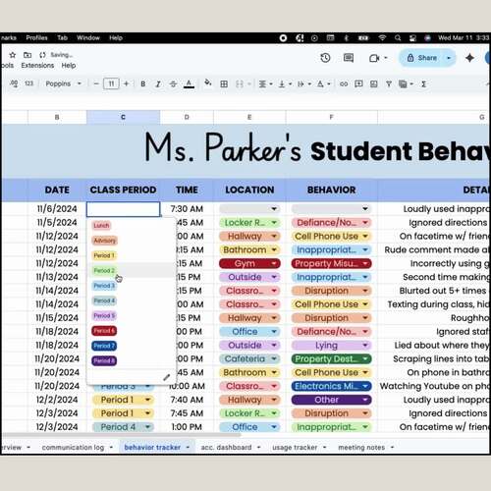Star this spreadsheet

tap(13, 55)
